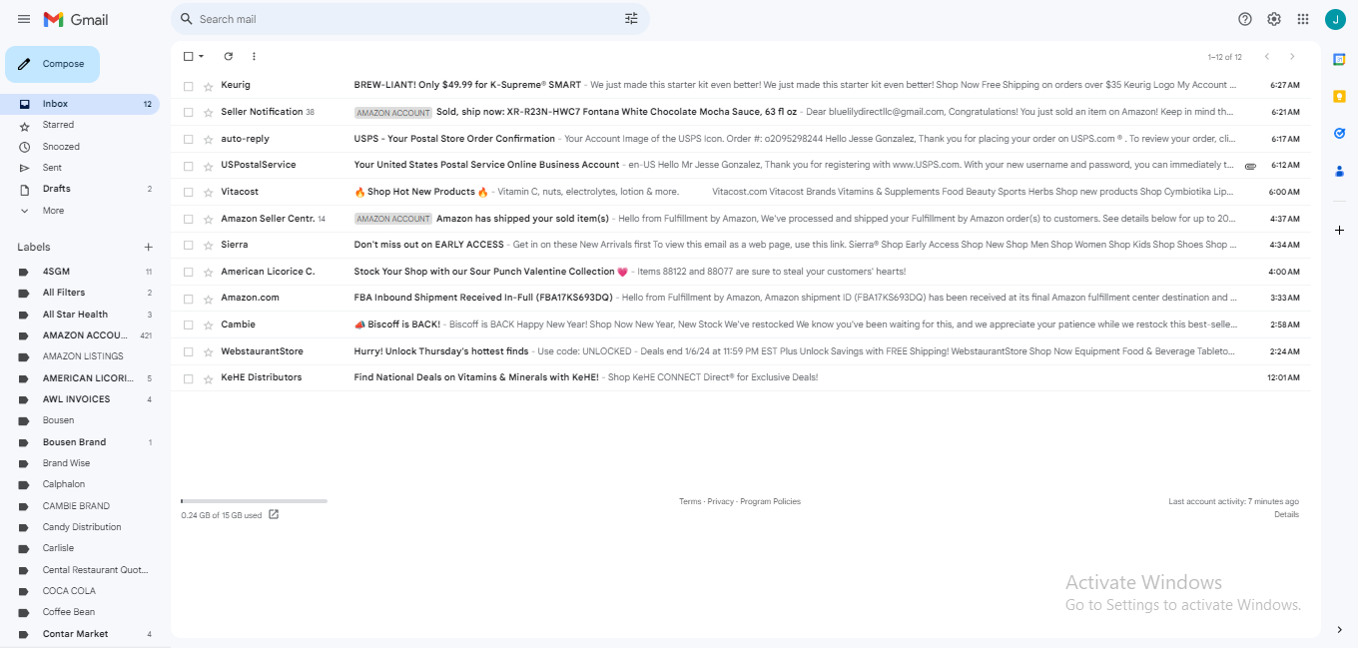Click the Gmail logo
Image resolution: width=1358 pixels, height=648 pixels.
click(x=76, y=19)
